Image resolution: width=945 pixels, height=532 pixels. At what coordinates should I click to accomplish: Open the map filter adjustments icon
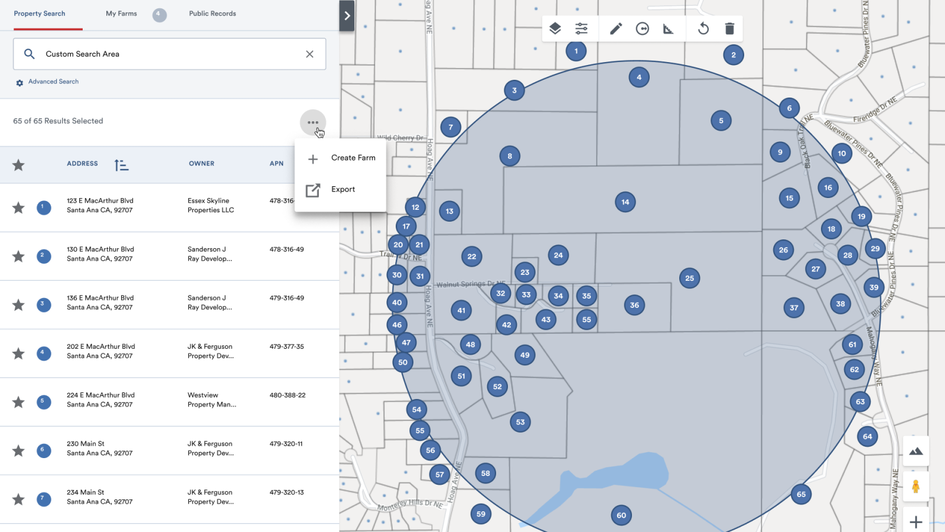[582, 28]
